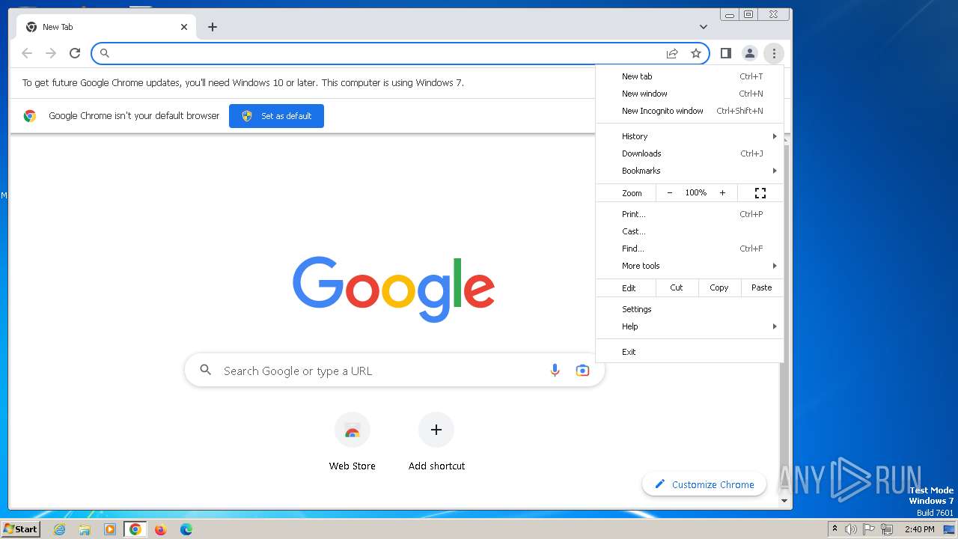Click the browser forward arrow
The height and width of the screenshot is (539, 958).
51,53
